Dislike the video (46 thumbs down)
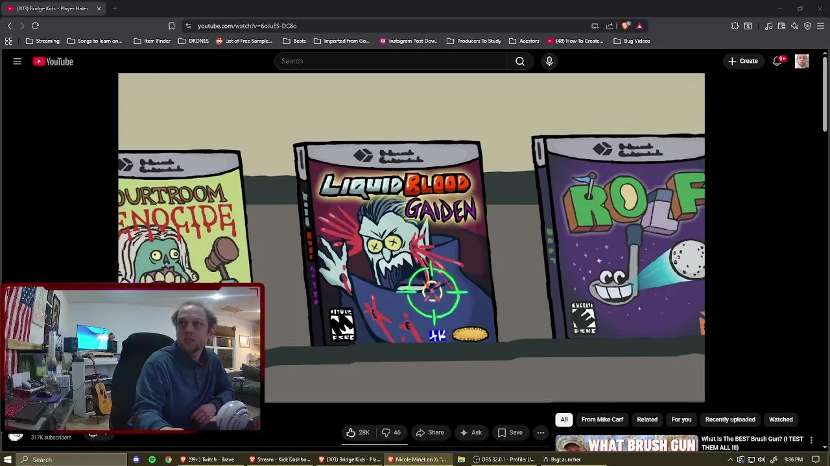 coord(391,432)
